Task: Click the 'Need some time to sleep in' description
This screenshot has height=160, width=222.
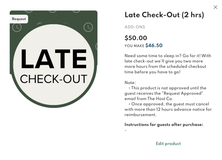Action: (x=168, y=64)
